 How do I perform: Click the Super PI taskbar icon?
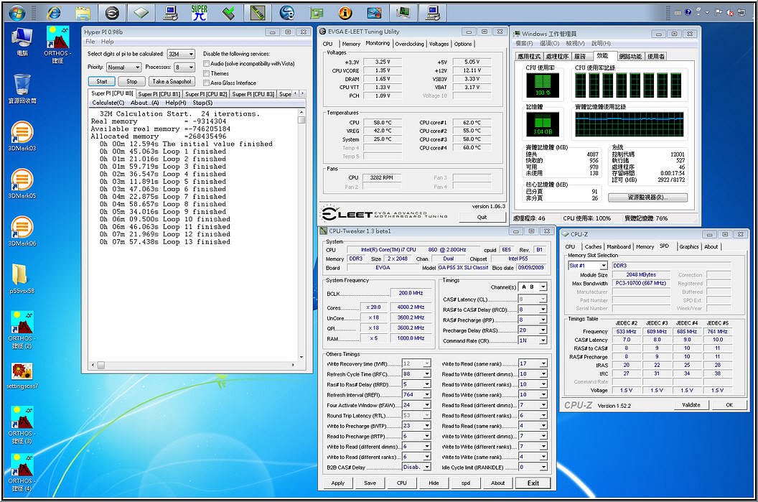coord(199,13)
